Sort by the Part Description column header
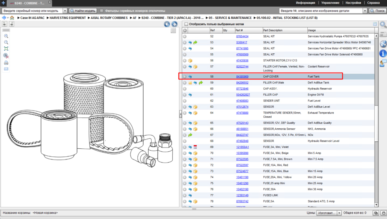Screen dimensions: 387x219 click(285, 30)
